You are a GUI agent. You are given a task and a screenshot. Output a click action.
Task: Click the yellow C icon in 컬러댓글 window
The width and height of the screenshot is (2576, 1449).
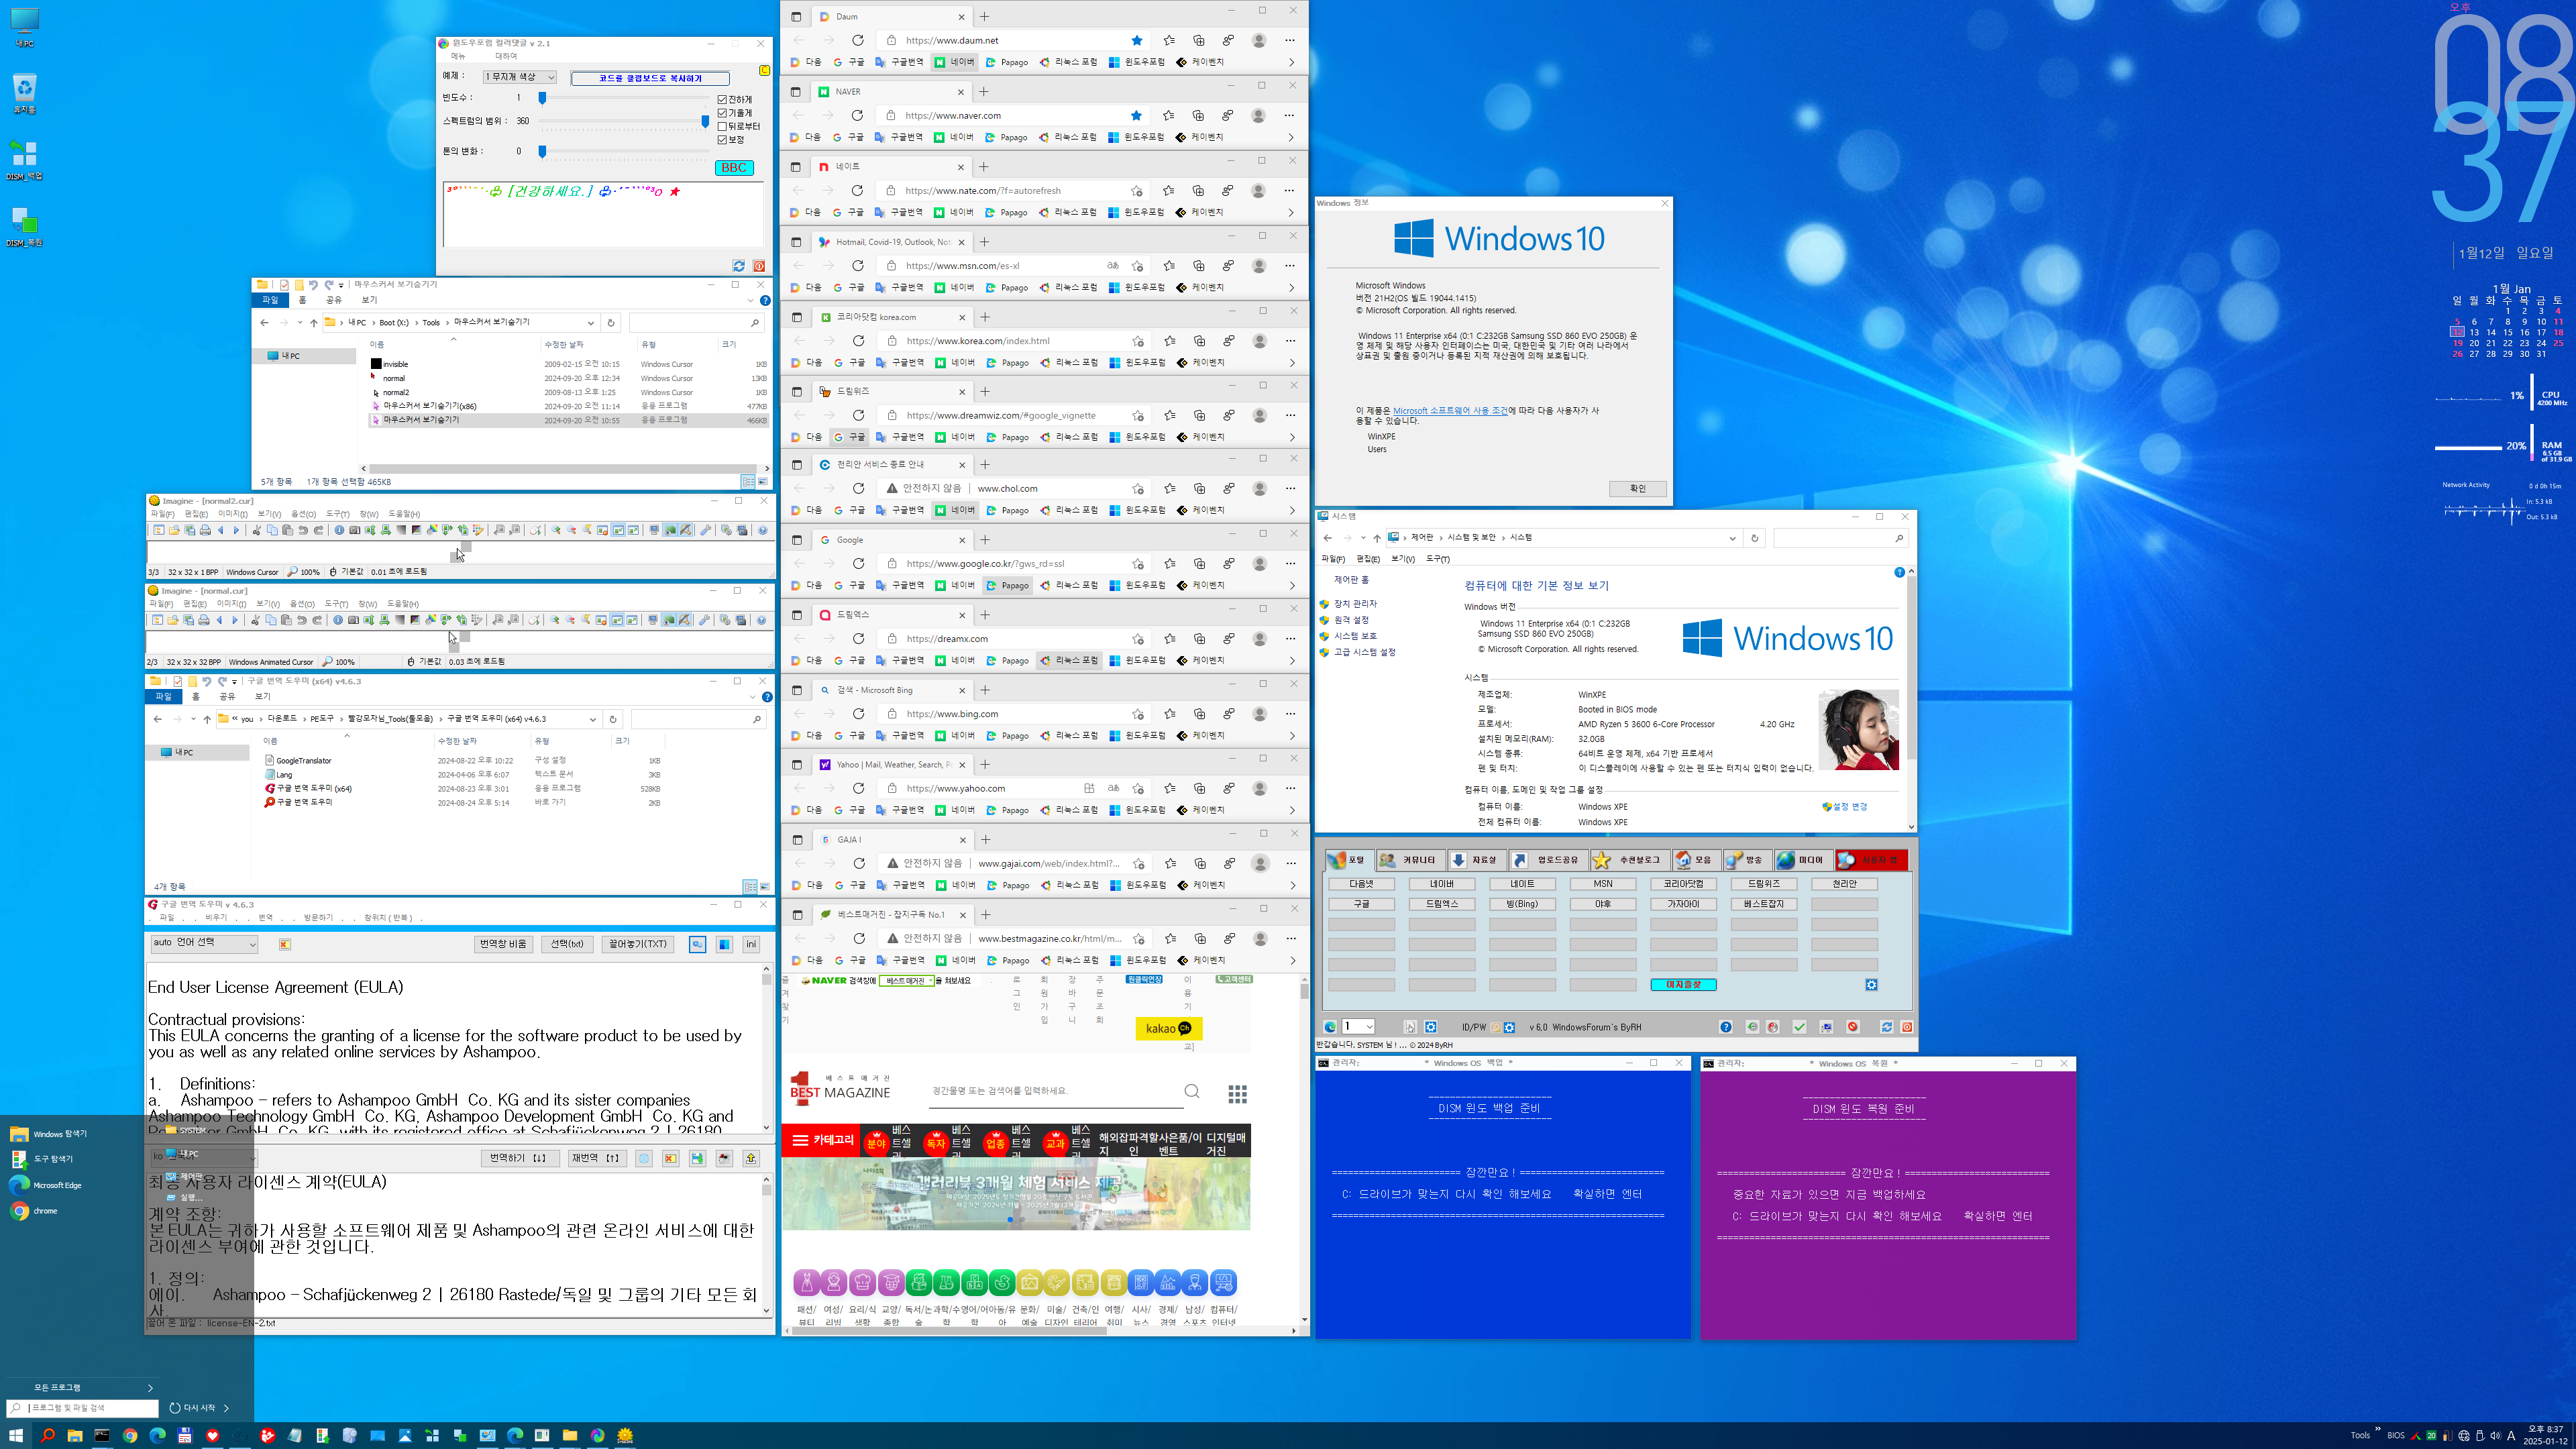point(764,70)
